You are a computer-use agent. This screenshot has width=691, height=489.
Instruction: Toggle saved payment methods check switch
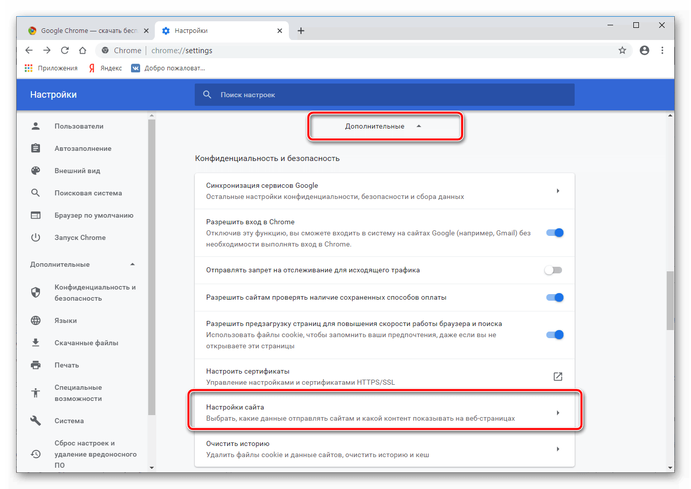(555, 298)
